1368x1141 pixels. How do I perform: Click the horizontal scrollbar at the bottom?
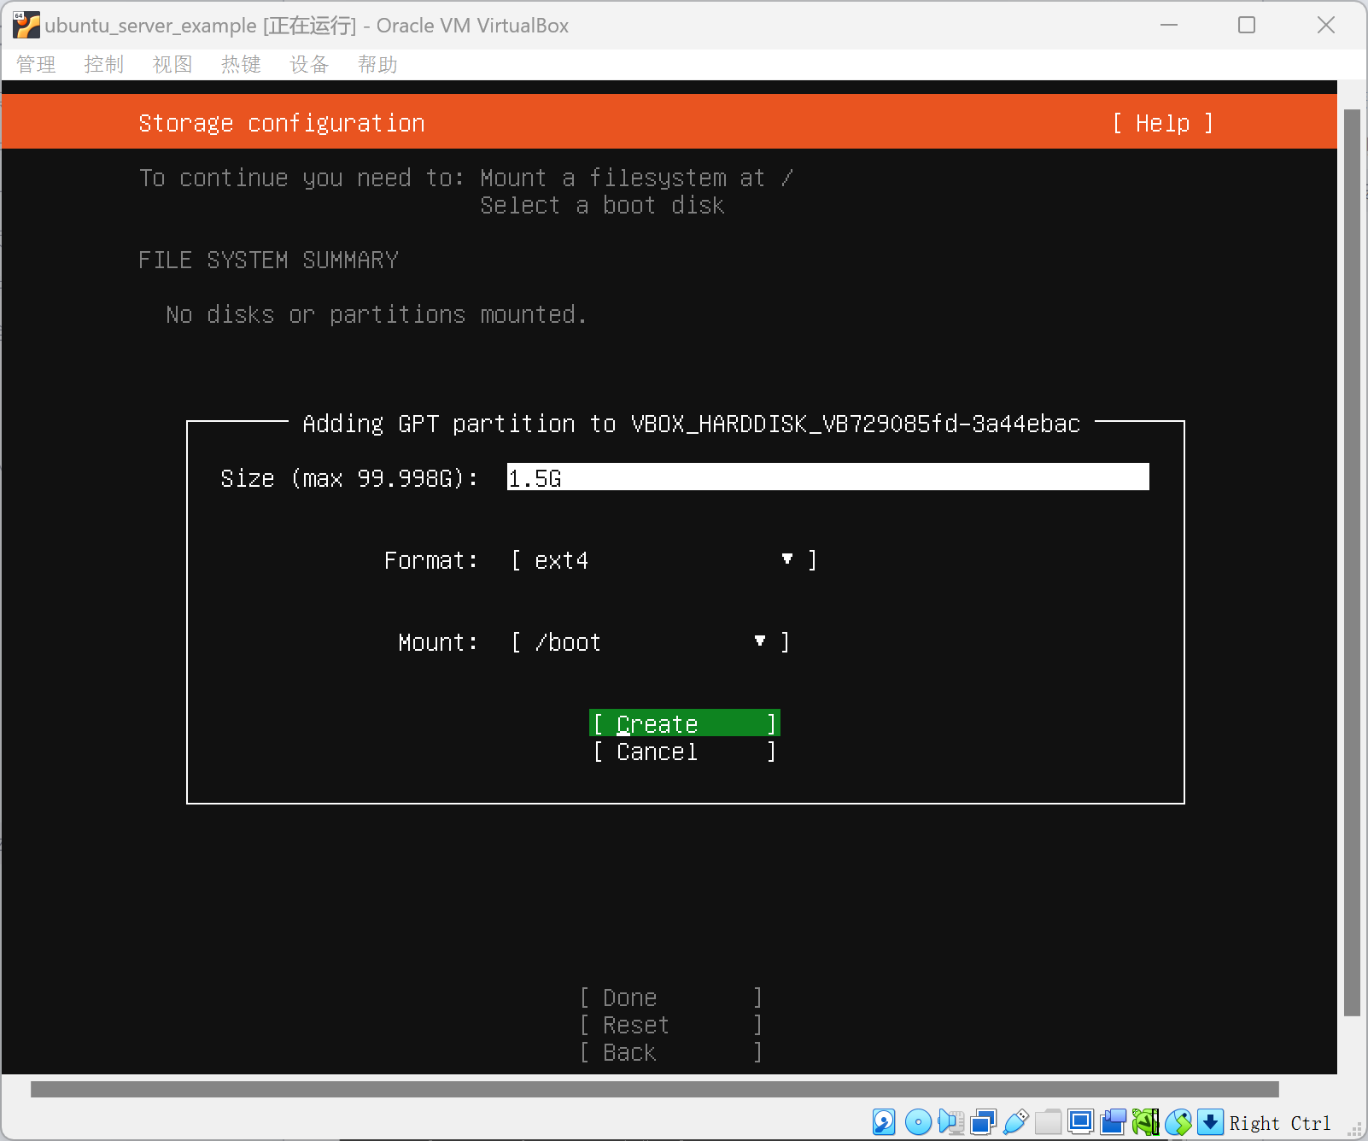click(654, 1089)
